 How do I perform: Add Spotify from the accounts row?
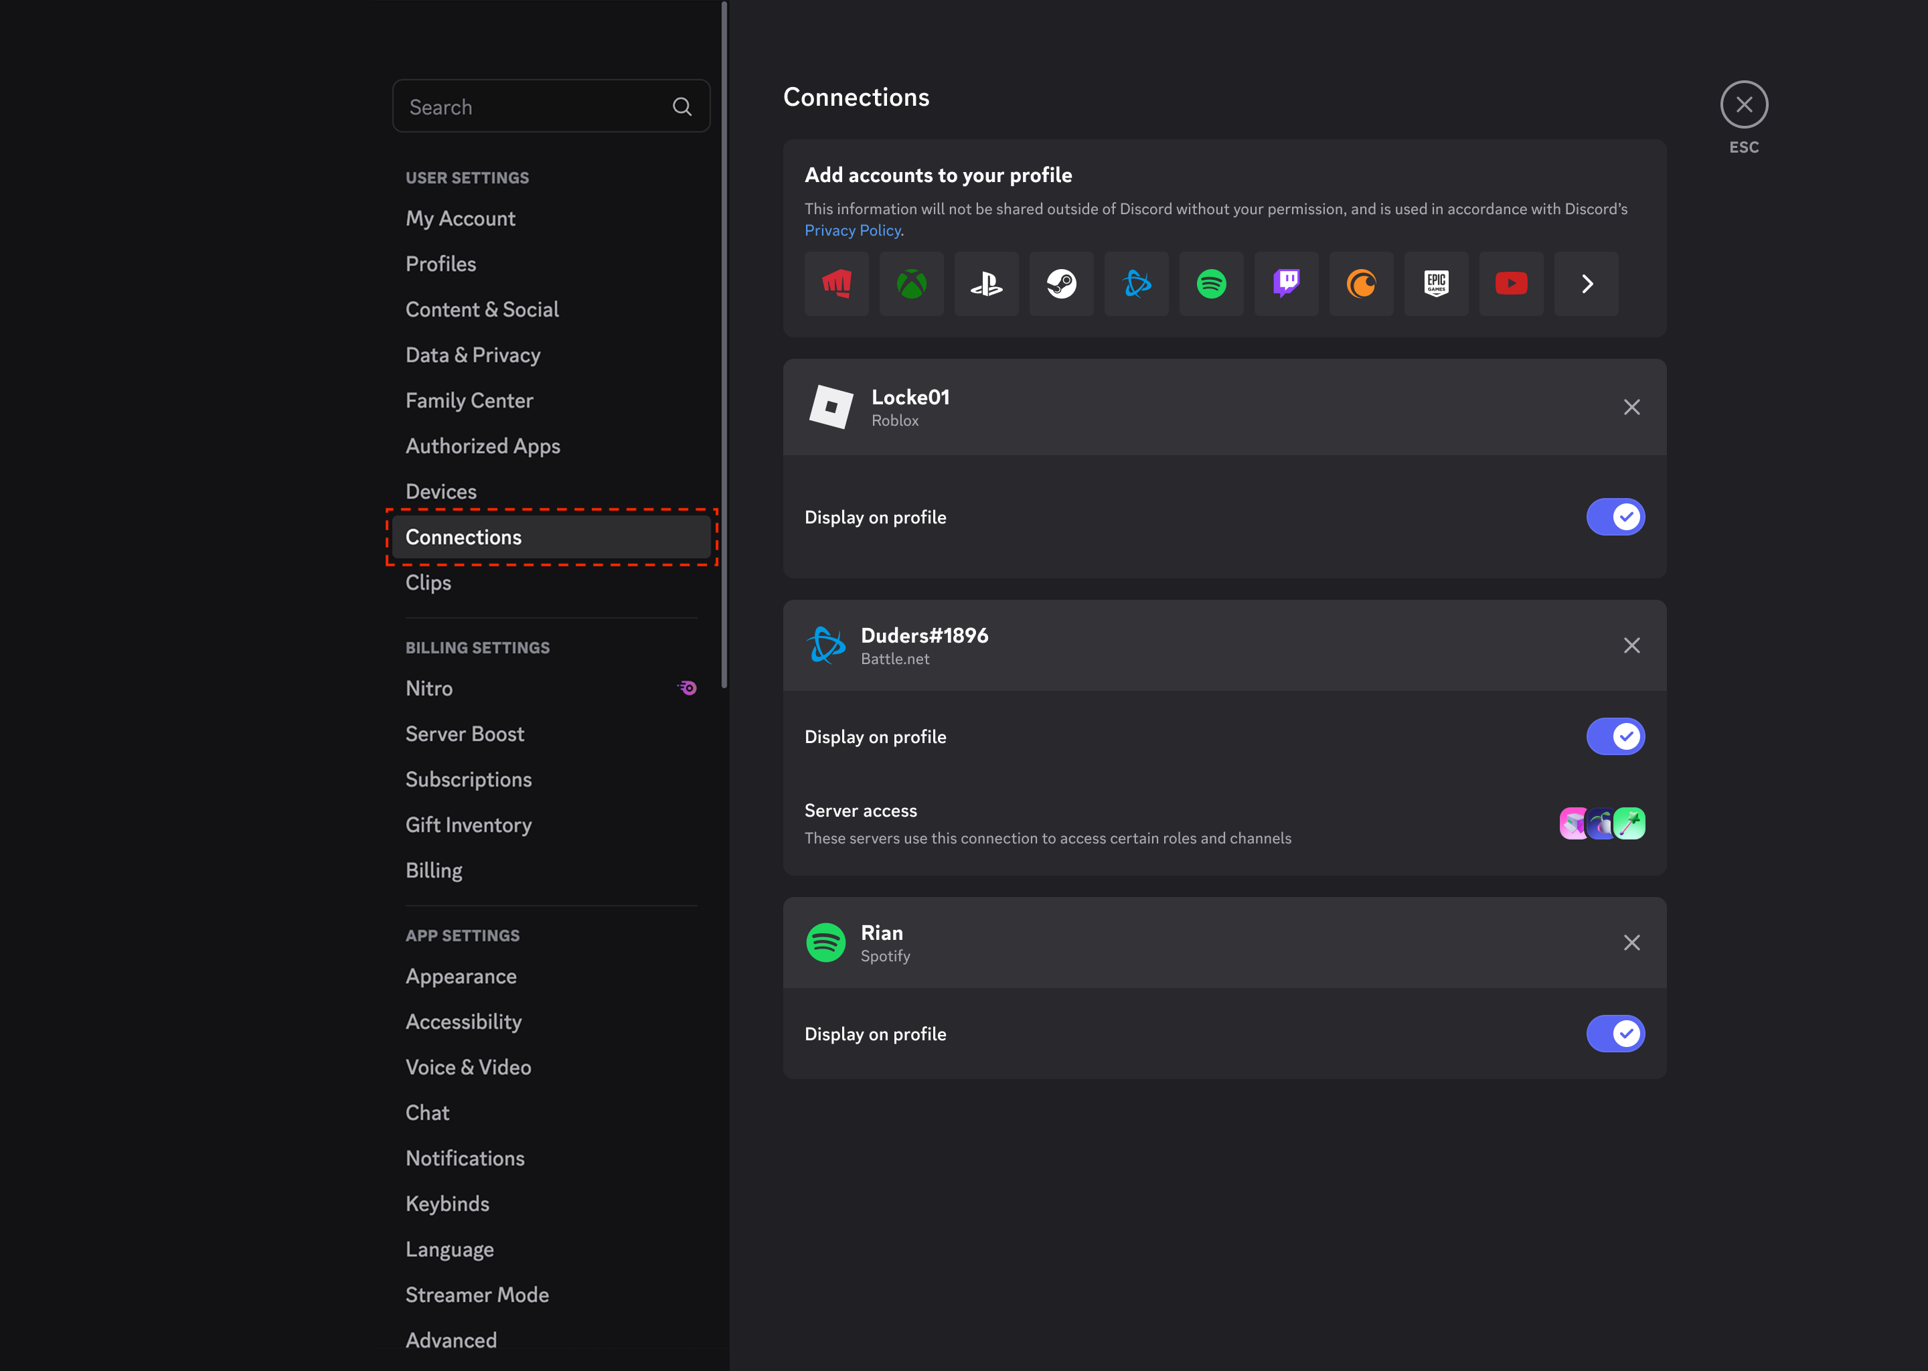1211,284
